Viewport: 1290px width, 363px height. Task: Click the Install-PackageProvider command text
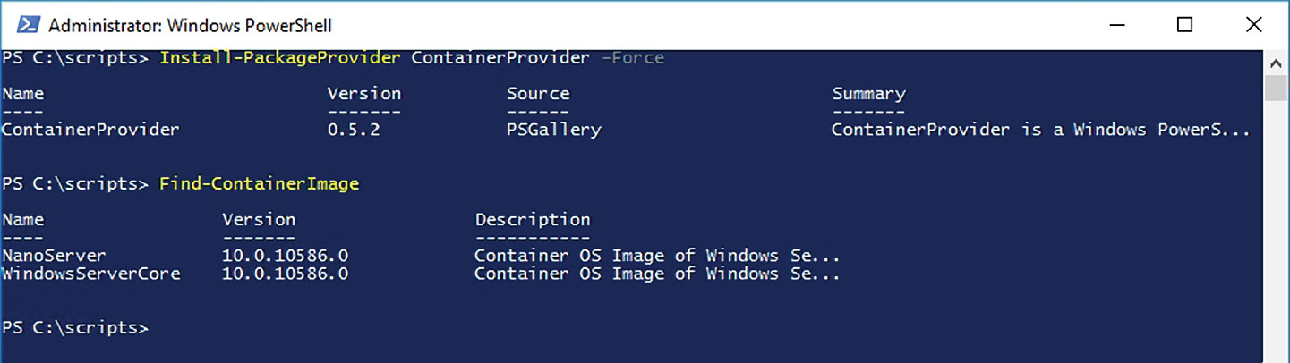(280, 58)
